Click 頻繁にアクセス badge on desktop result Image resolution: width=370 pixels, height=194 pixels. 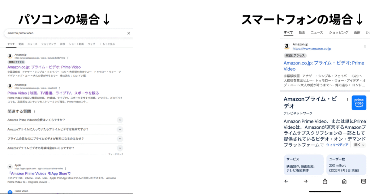(x=16, y=62)
